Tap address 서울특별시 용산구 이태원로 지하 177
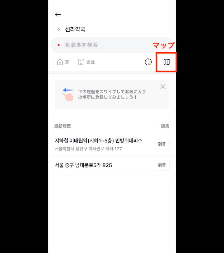Viewport: 224px width, 253px height. coord(88,149)
